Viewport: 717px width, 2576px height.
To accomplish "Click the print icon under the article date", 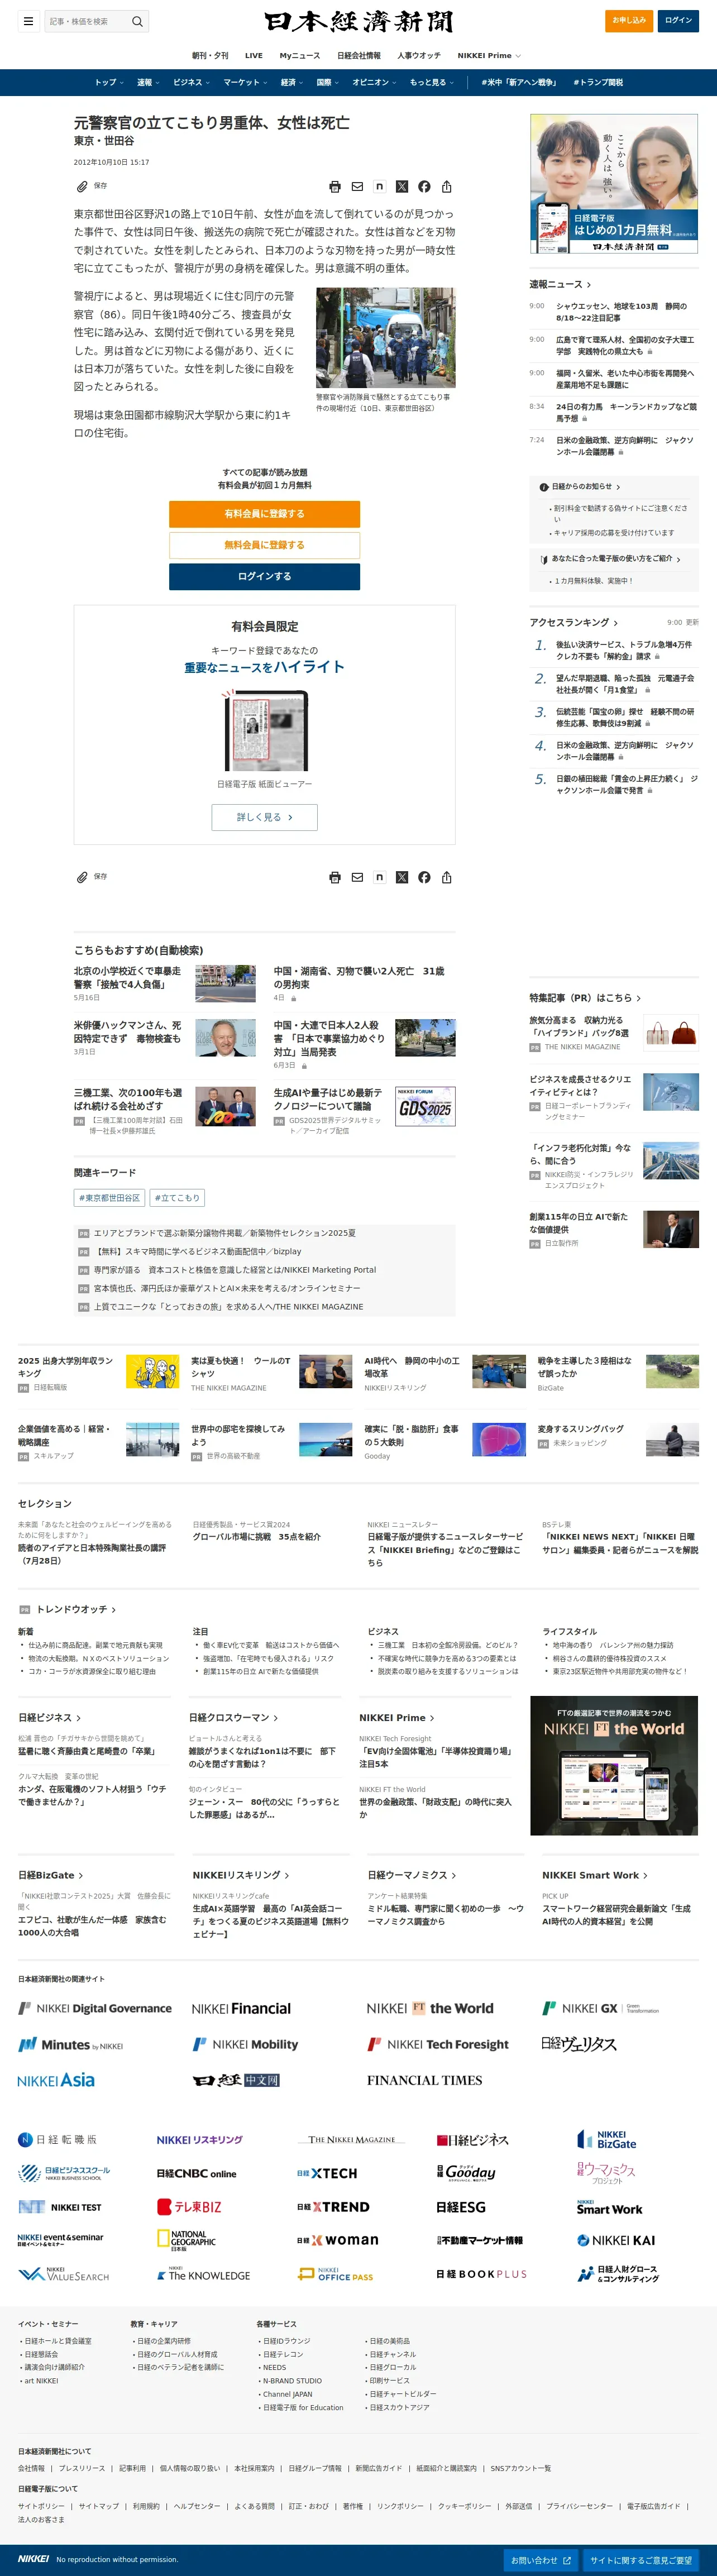I will [335, 187].
